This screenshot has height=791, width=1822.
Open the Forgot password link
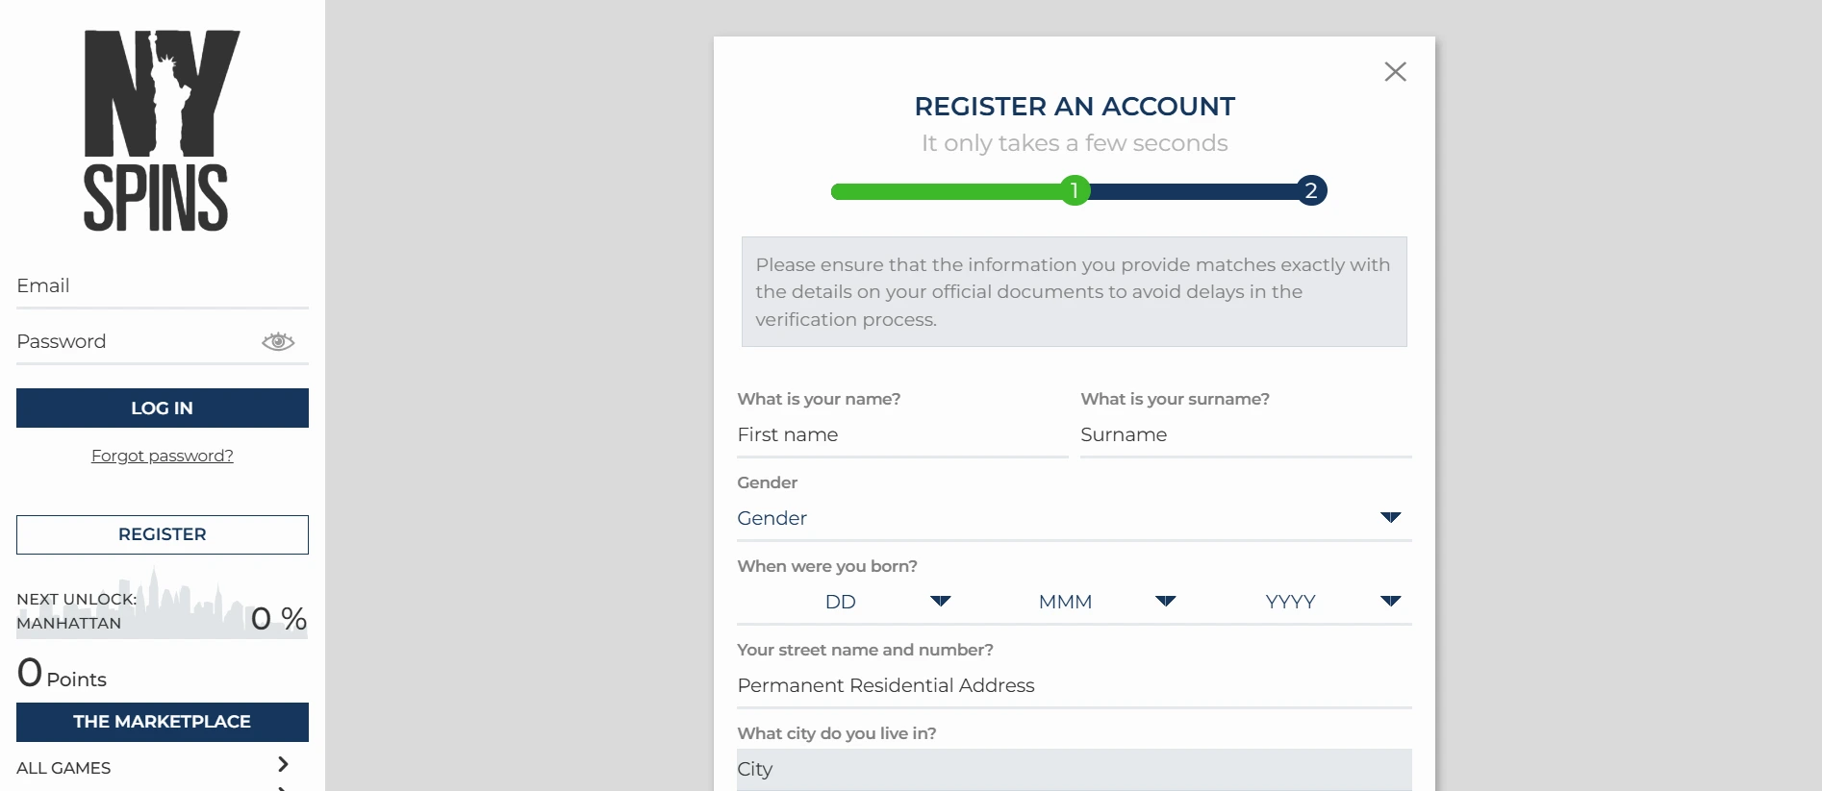pos(163,456)
